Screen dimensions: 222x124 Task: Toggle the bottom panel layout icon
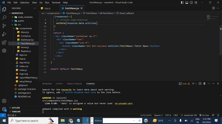click(187, 2)
